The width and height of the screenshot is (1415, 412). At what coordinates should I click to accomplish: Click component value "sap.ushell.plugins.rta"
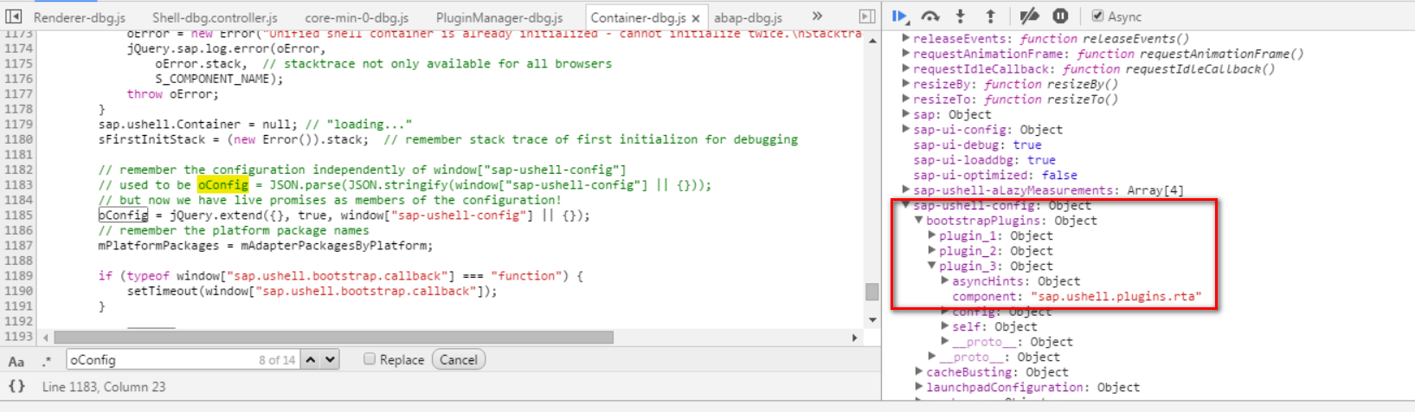[x=1116, y=296]
